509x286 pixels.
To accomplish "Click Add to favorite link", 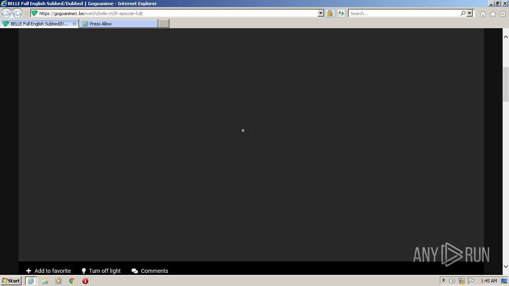I will 52,271.
